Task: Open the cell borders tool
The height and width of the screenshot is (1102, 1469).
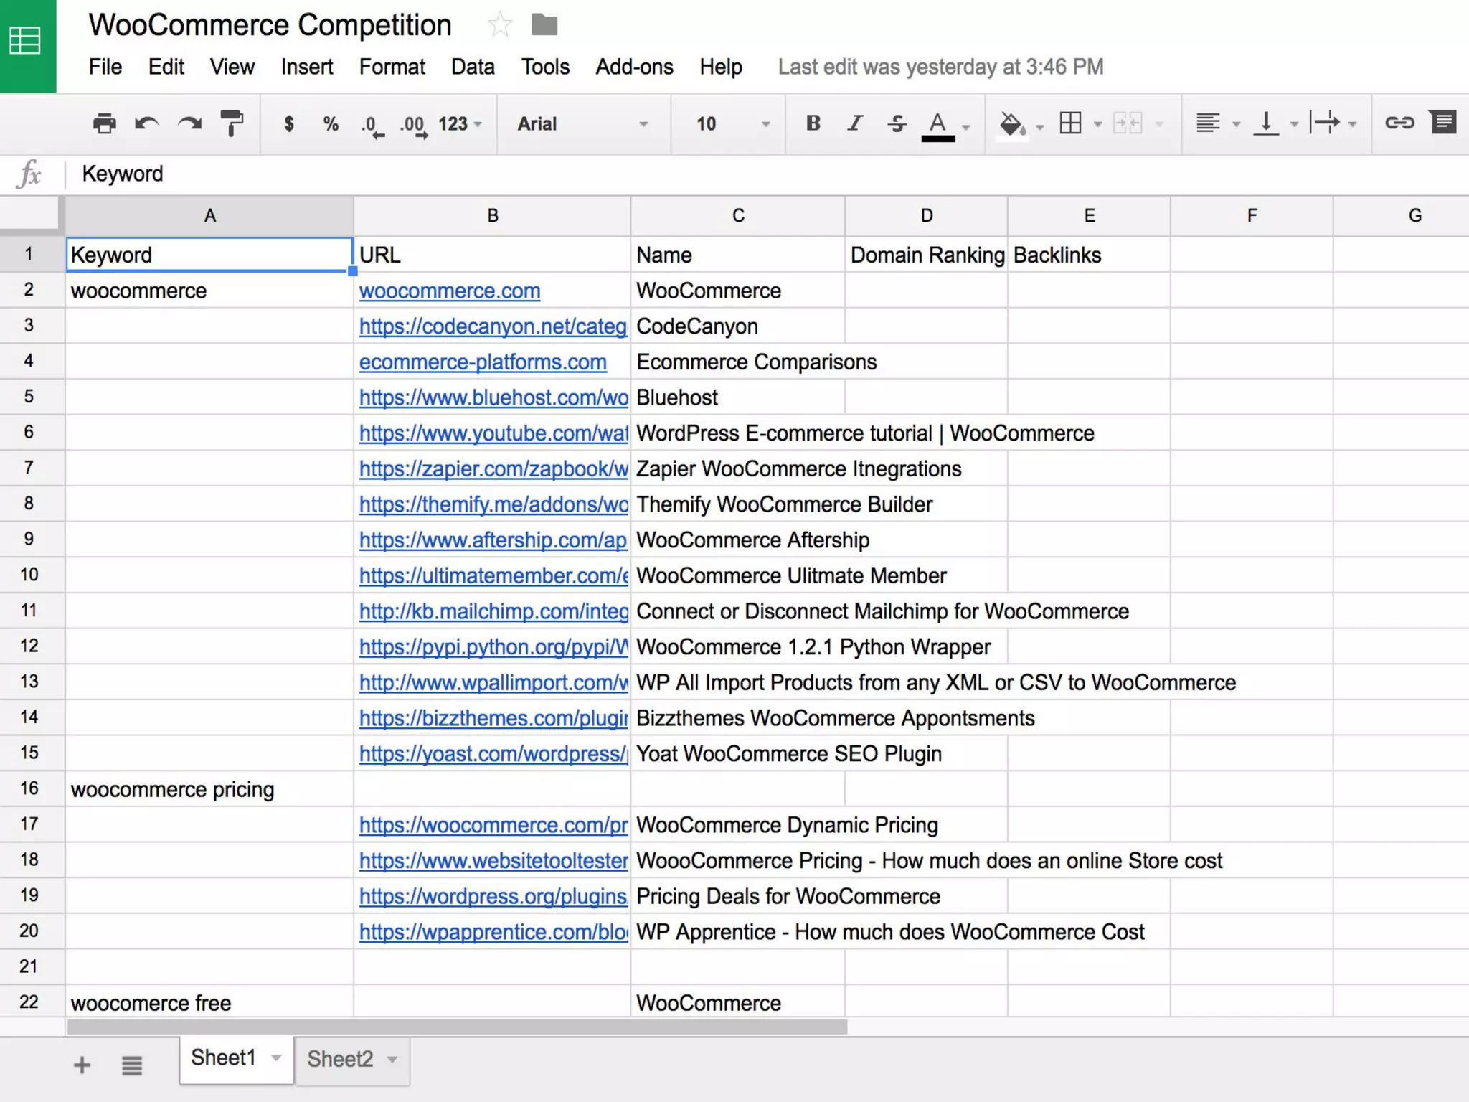Action: pos(1071,123)
